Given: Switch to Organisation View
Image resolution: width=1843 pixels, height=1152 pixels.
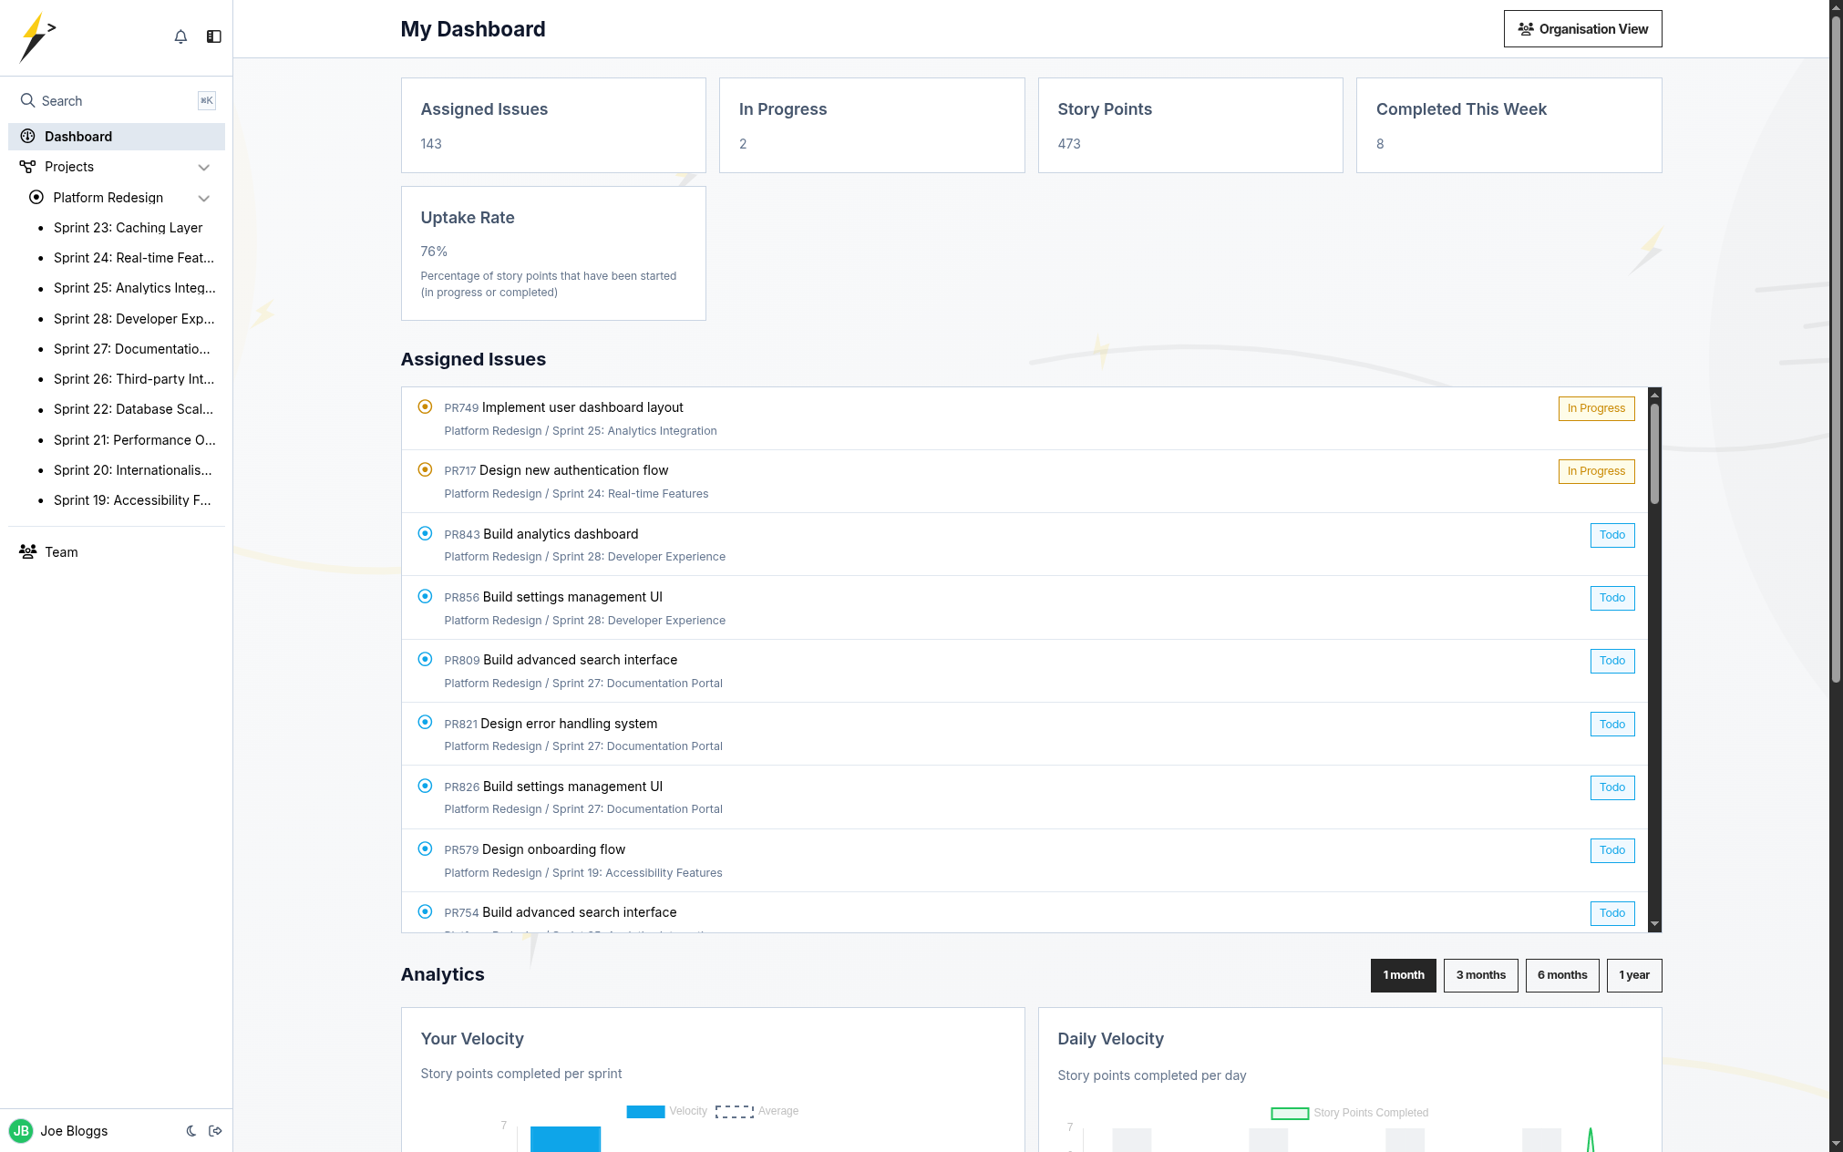Looking at the screenshot, I should [1582, 29].
